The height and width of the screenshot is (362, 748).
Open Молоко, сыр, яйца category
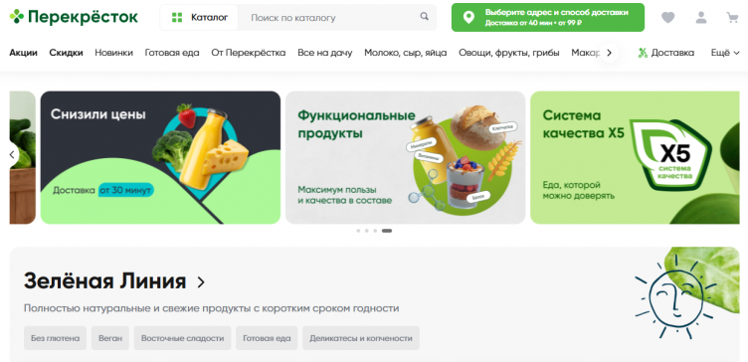(406, 53)
